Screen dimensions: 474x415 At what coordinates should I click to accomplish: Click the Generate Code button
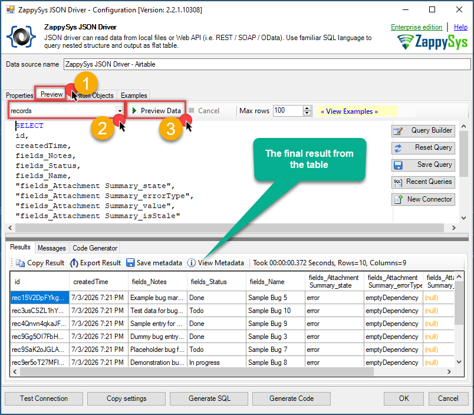click(x=291, y=398)
